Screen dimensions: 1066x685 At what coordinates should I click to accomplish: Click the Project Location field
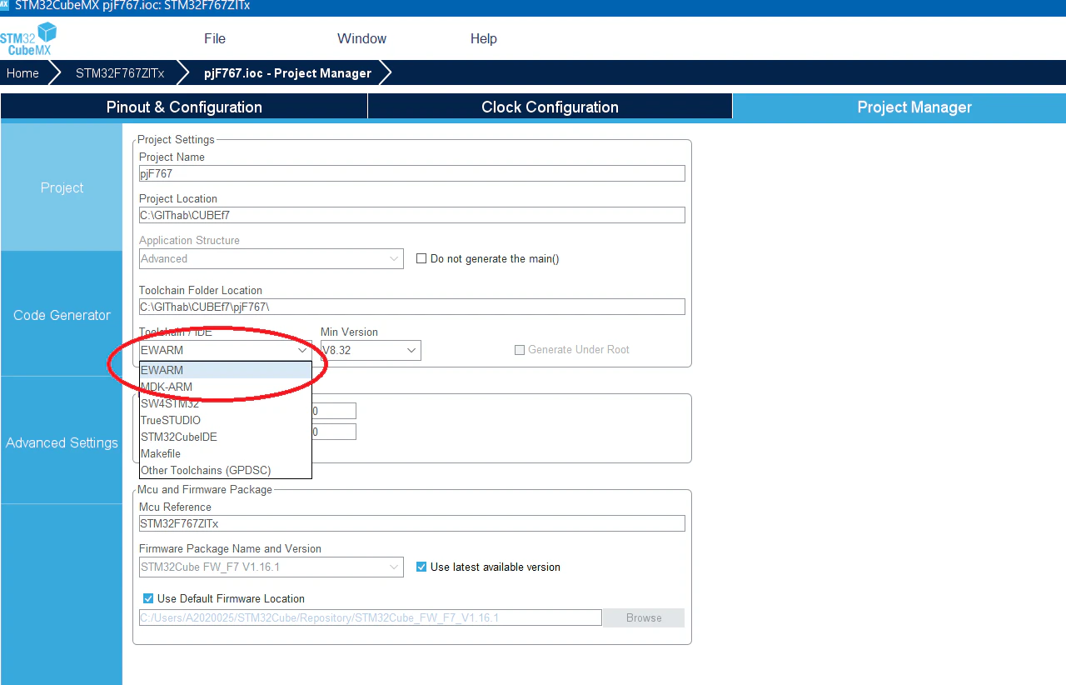[x=411, y=215]
